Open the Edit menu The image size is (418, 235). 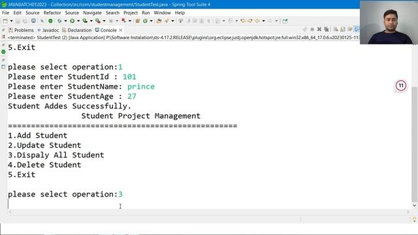(17, 12)
